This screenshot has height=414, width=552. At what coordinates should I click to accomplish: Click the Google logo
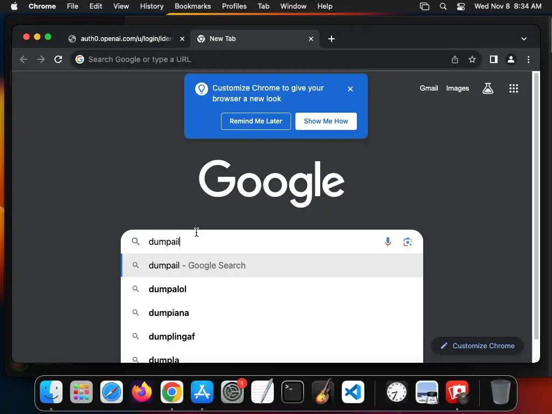click(x=272, y=183)
